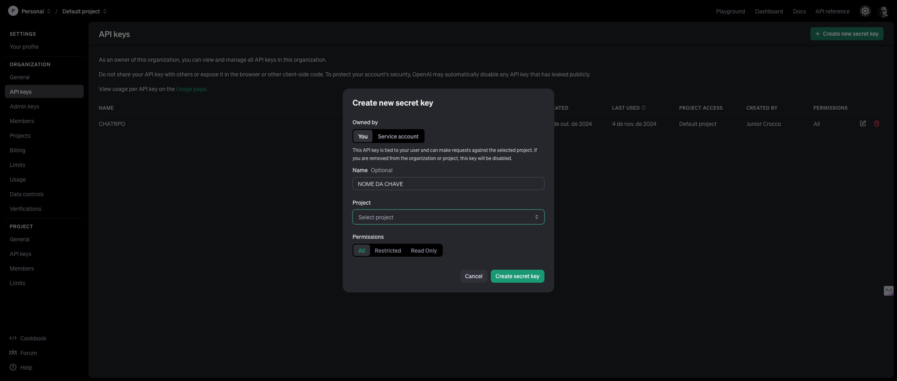This screenshot has height=381, width=897.
Task: Open Usage in sidebar
Action: coord(44,180)
